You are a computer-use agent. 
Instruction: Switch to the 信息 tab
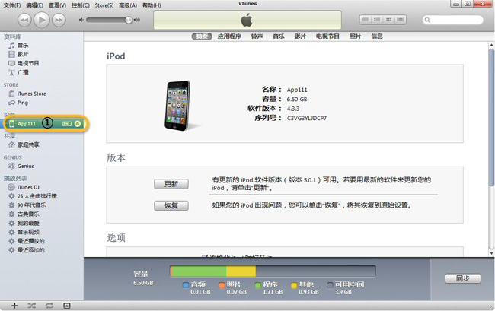pyautogui.click(x=377, y=36)
